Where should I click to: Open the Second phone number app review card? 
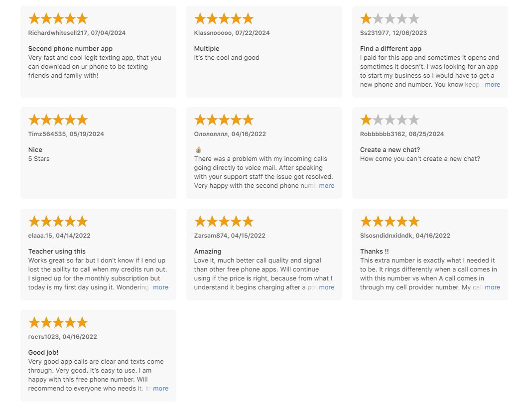98,52
